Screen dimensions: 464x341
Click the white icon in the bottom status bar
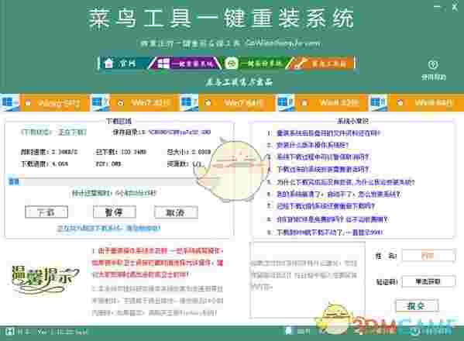click(288, 331)
